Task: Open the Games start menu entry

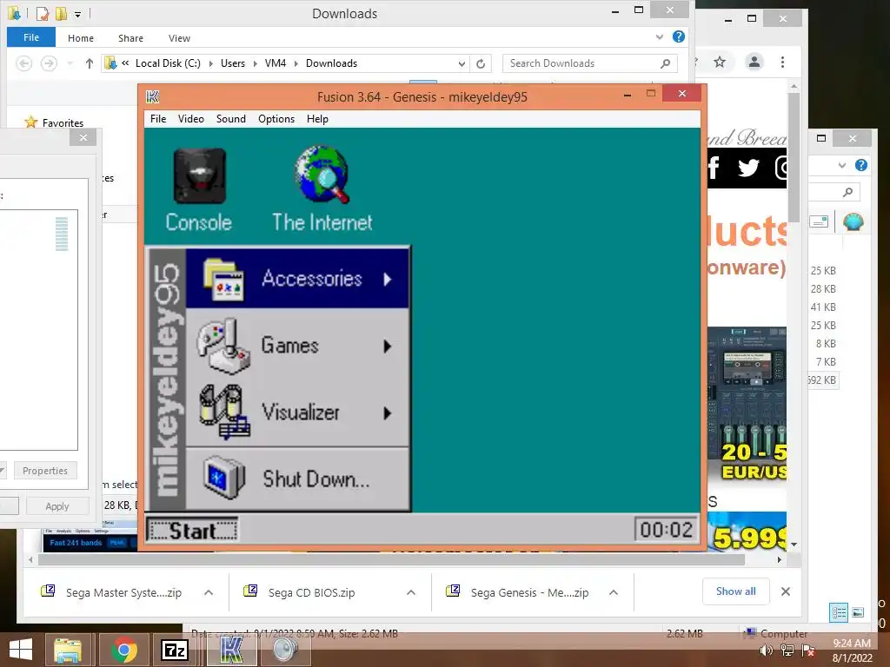Action: 297,346
